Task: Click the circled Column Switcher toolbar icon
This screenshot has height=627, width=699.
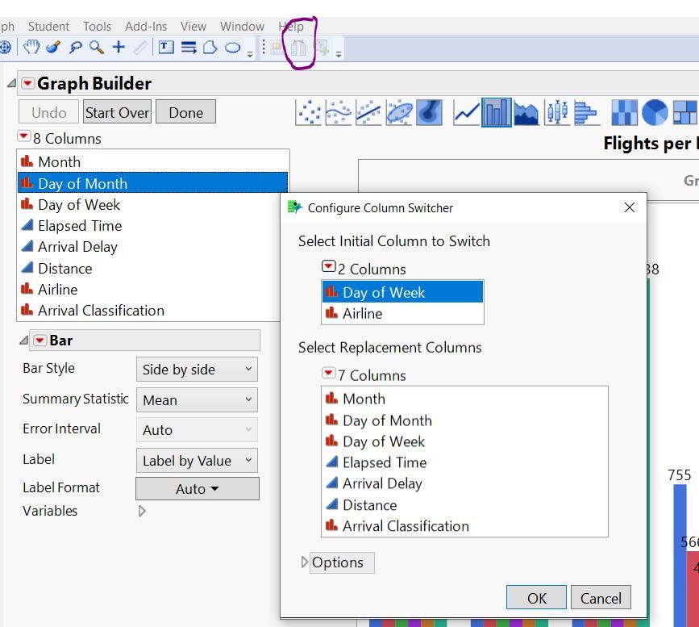Action: 298,48
